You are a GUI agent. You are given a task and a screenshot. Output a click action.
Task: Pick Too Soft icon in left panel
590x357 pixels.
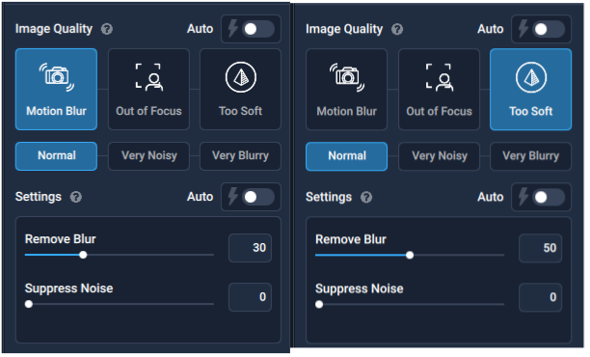point(240,89)
